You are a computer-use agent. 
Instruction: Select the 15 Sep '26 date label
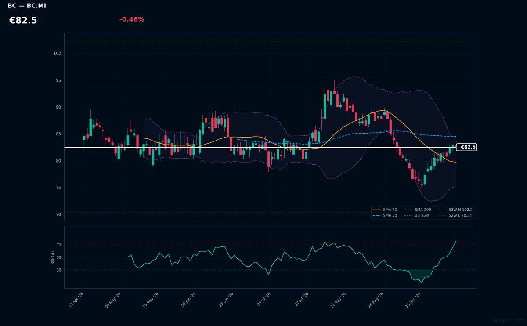point(413,300)
